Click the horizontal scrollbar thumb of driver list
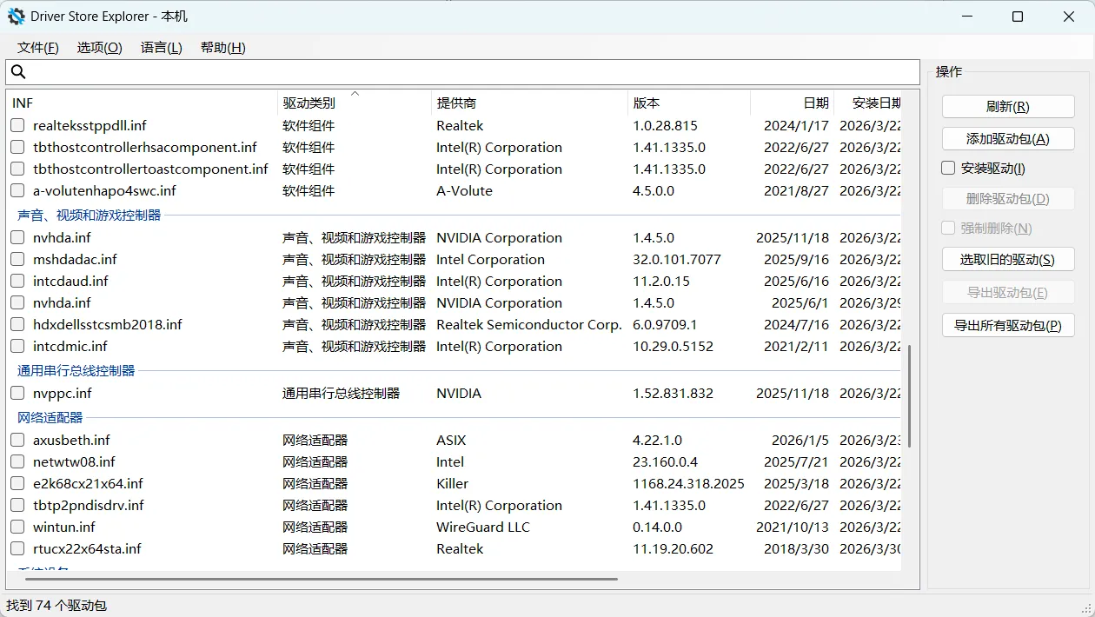The width and height of the screenshot is (1095, 617). pos(321,579)
